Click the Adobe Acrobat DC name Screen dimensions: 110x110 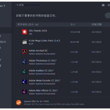pyautogui.click(x=38, y=51)
